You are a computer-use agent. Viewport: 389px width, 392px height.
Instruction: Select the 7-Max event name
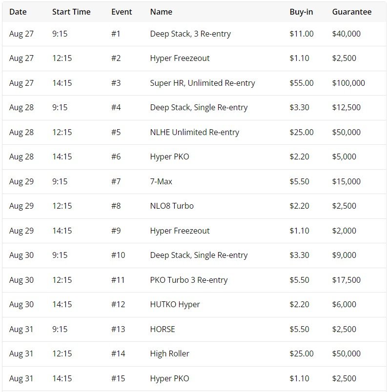tap(161, 181)
